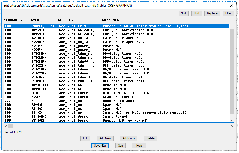The width and height of the screenshot is (239, 153).
Task: Click the Sort button
Action: click(x=184, y=13)
